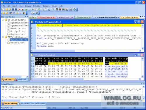The height and width of the screenshot is (110, 146).
Task: Open the File menu
Action: pos(4,6)
